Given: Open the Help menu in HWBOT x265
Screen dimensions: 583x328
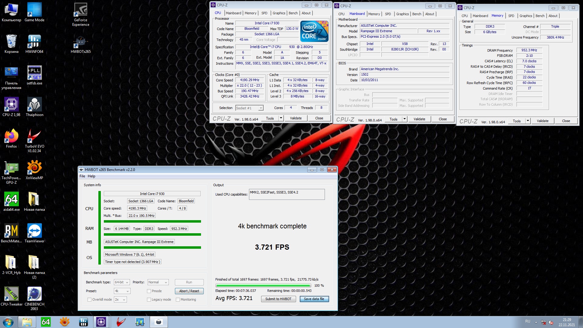Looking at the screenshot, I should (x=91, y=176).
